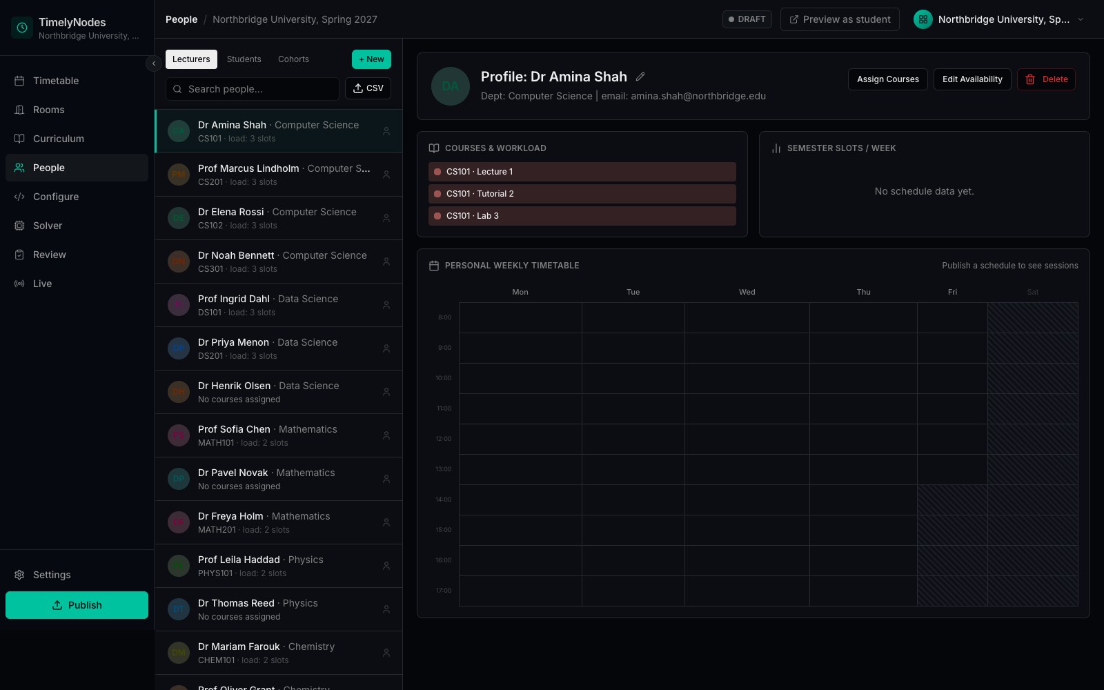This screenshot has width=1104, height=690.
Task: Switch to the Students tab
Action: pos(244,59)
